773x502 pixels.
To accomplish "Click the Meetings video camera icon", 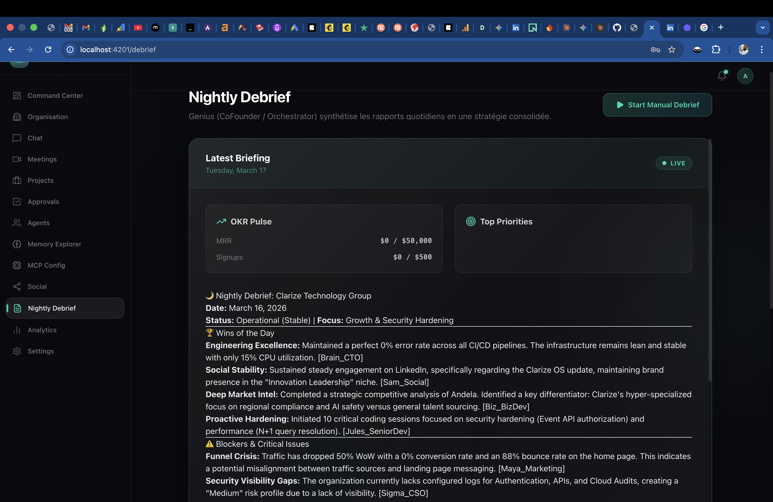I will click(x=17, y=159).
